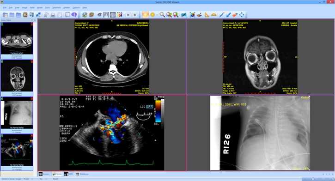Click the zoom-in plus at slider end
The width and height of the screenshot is (335, 181).
point(333,179)
